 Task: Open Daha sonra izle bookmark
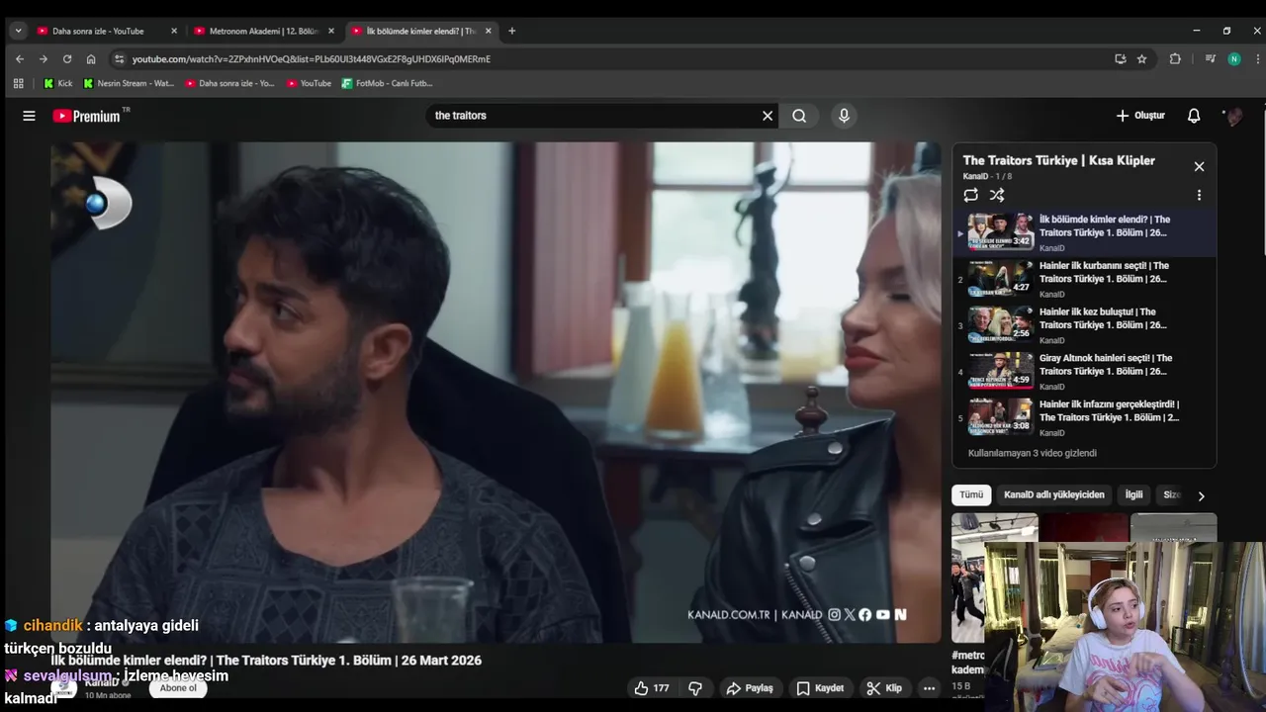coord(229,83)
